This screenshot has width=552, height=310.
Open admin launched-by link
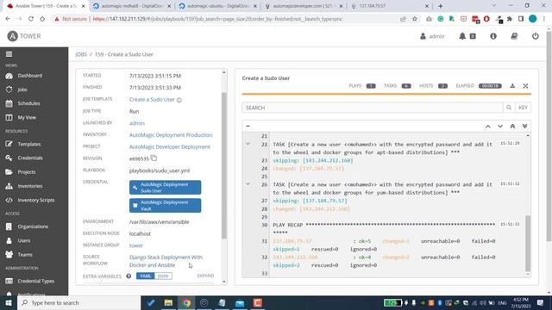[137, 123]
